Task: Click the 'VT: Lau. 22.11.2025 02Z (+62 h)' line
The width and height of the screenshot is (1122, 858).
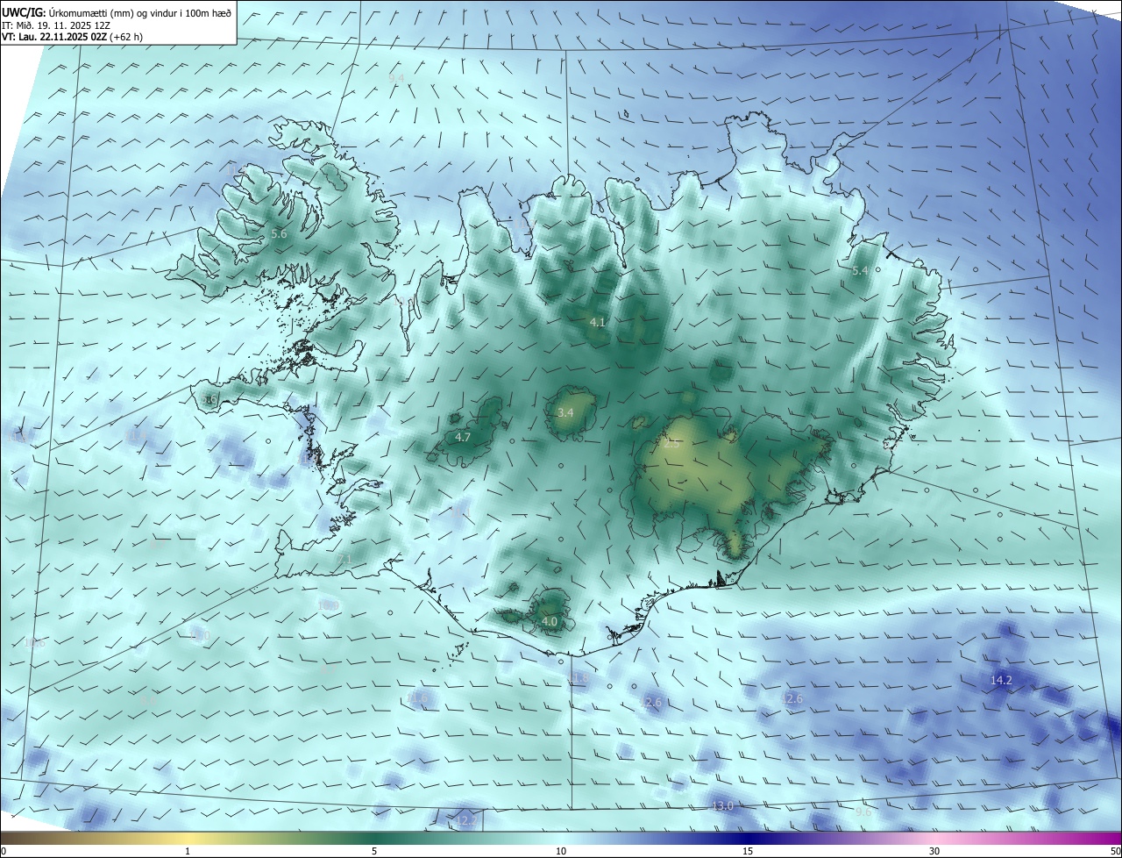Action: pos(72,37)
